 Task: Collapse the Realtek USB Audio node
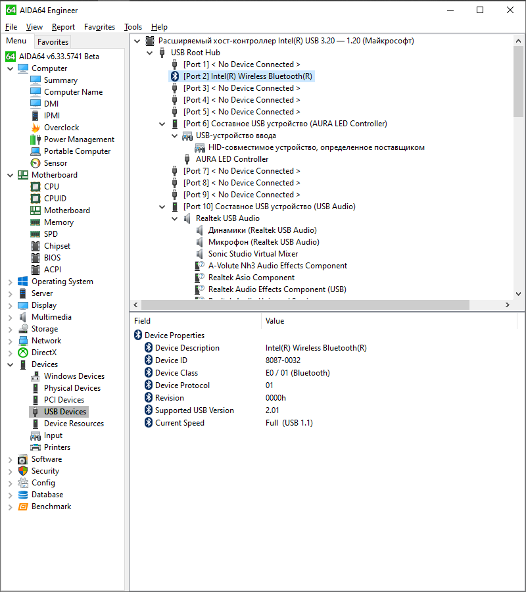coord(175,218)
